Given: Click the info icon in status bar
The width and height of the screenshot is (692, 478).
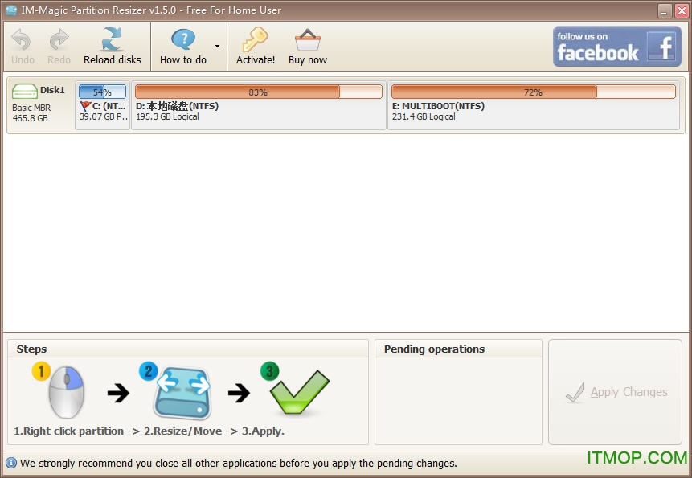Looking at the screenshot, I should tap(11, 463).
